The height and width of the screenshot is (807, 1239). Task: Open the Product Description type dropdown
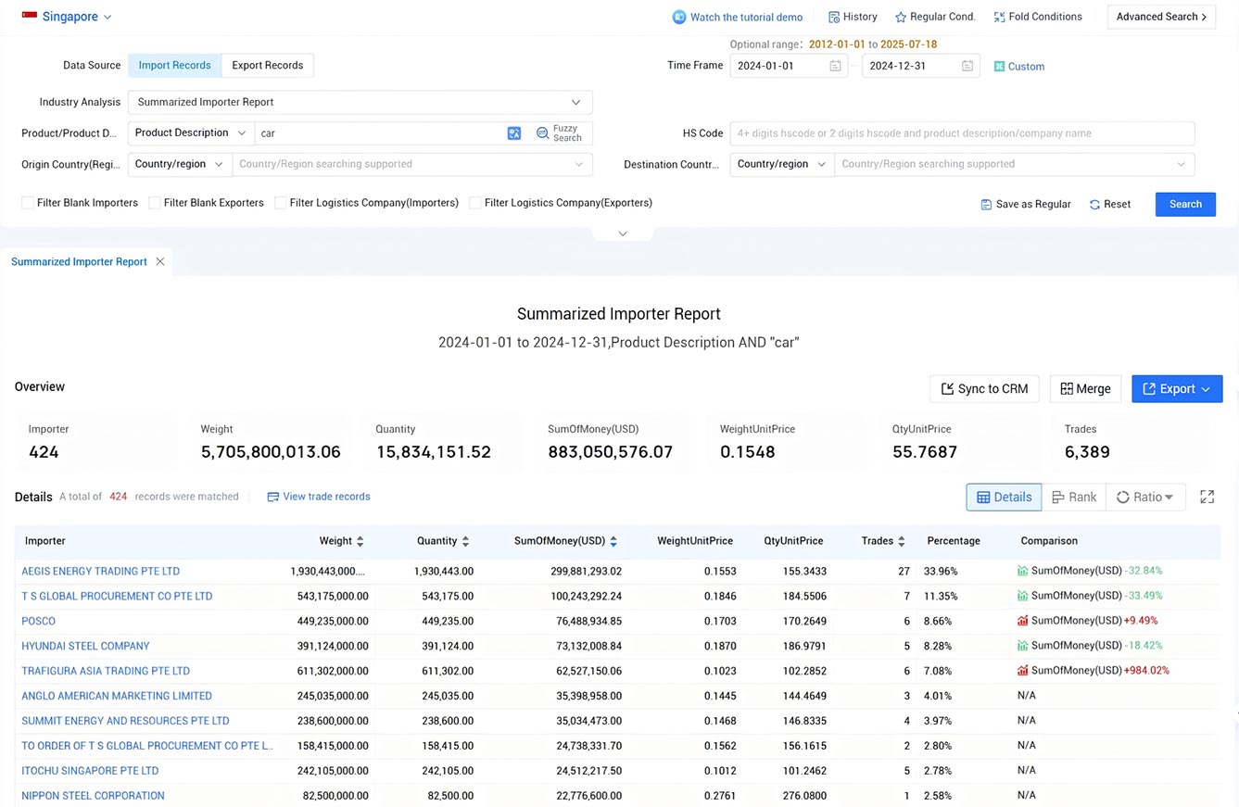tap(191, 132)
